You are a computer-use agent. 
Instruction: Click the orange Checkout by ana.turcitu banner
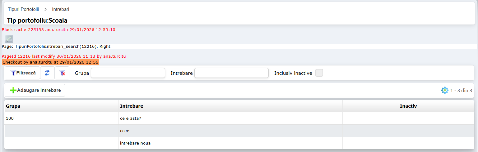50,62
